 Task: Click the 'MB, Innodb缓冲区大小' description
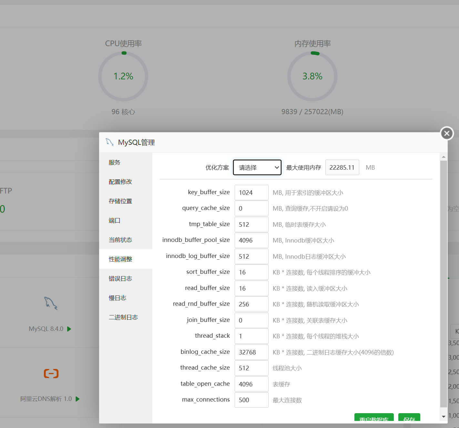pyautogui.click(x=303, y=240)
